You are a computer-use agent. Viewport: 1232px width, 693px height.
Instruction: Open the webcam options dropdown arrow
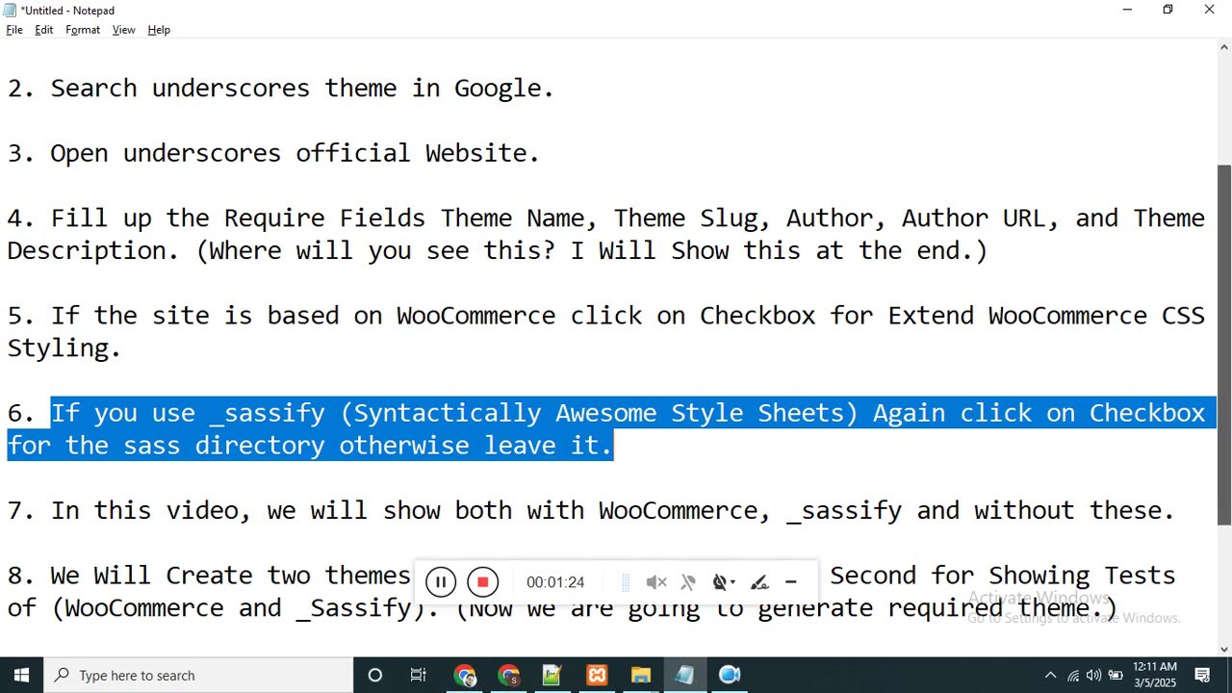(x=733, y=582)
